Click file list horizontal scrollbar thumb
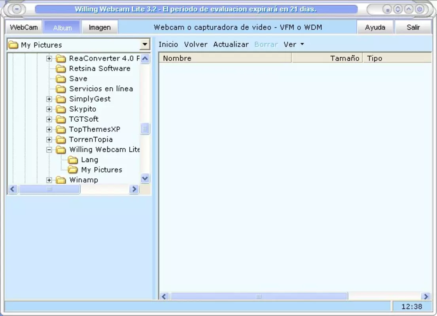 tap(259, 297)
